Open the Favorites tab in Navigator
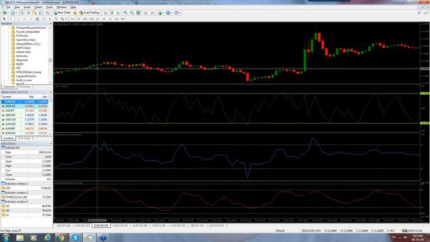430x242 pixels. click(25, 87)
